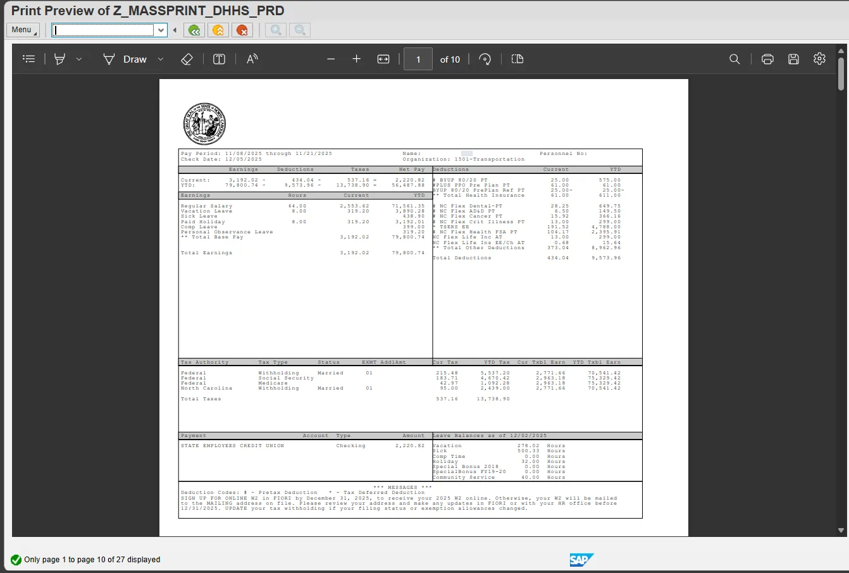
Task: Toggle Fit to width
Action: [383, 59]
